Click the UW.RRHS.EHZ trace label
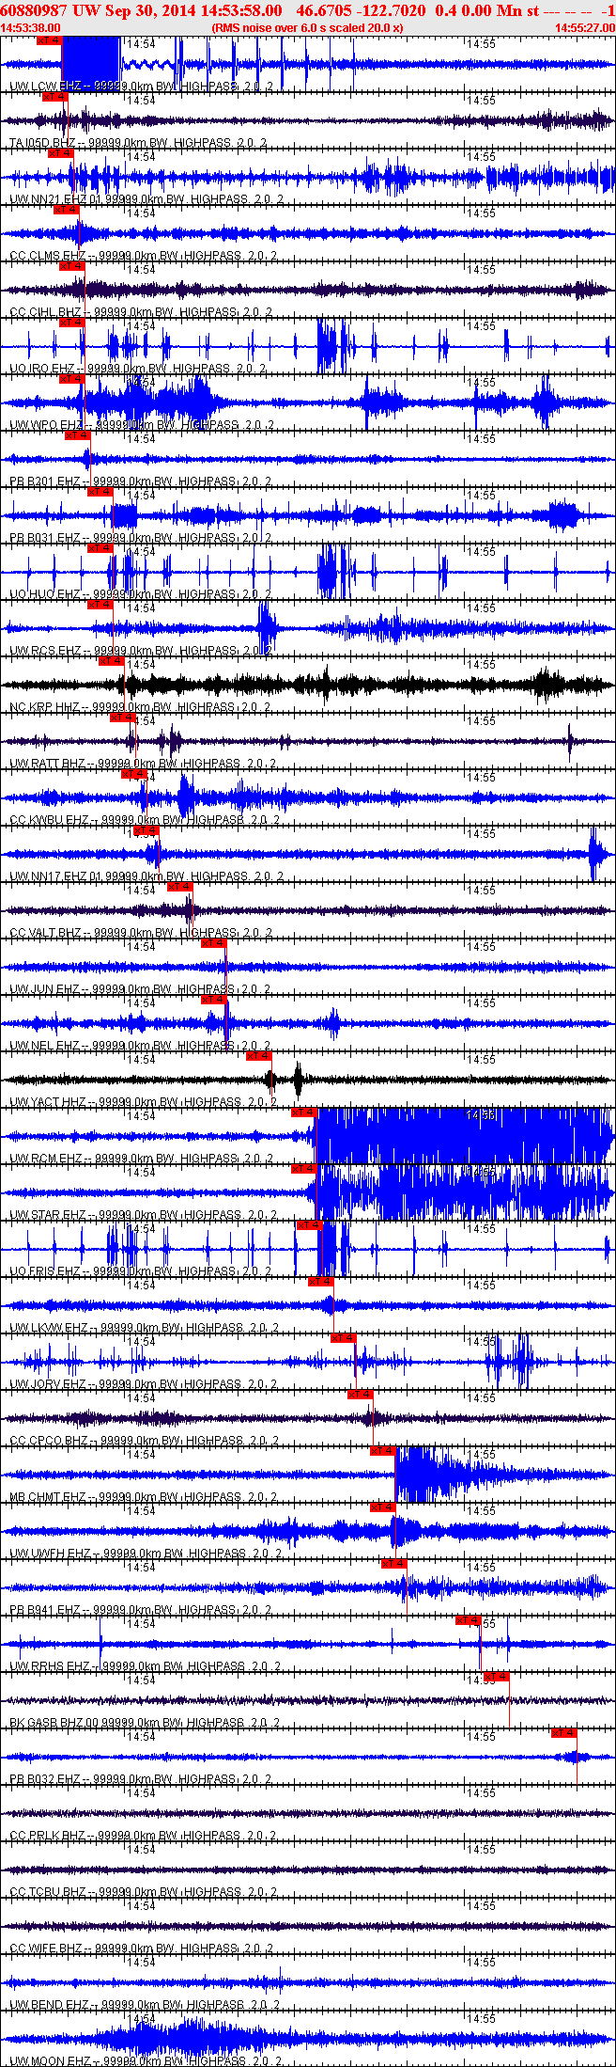 (145, 1666)
